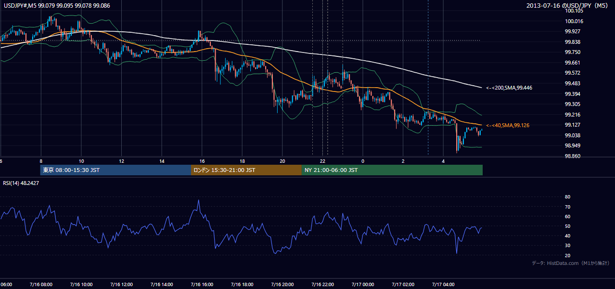Click price axis label 99.661
615x289 pixels.
coord(573,63)
